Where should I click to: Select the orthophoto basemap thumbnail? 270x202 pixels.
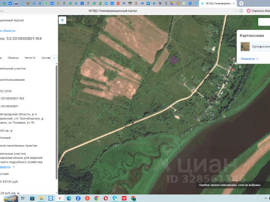(x=245, y=46)
